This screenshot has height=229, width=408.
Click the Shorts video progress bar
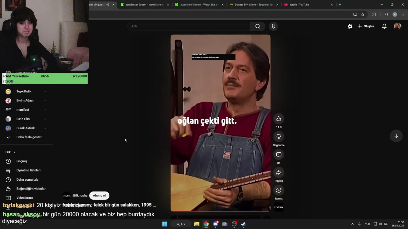tap(221, 211)
